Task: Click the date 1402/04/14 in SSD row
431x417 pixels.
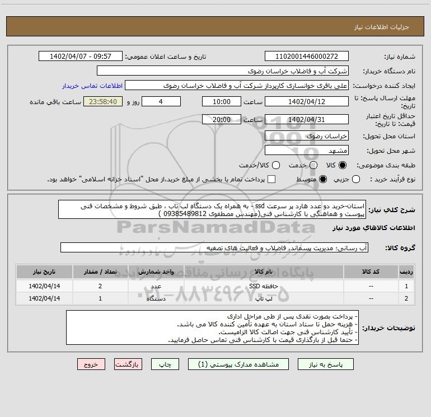Action: coord(44,286)
